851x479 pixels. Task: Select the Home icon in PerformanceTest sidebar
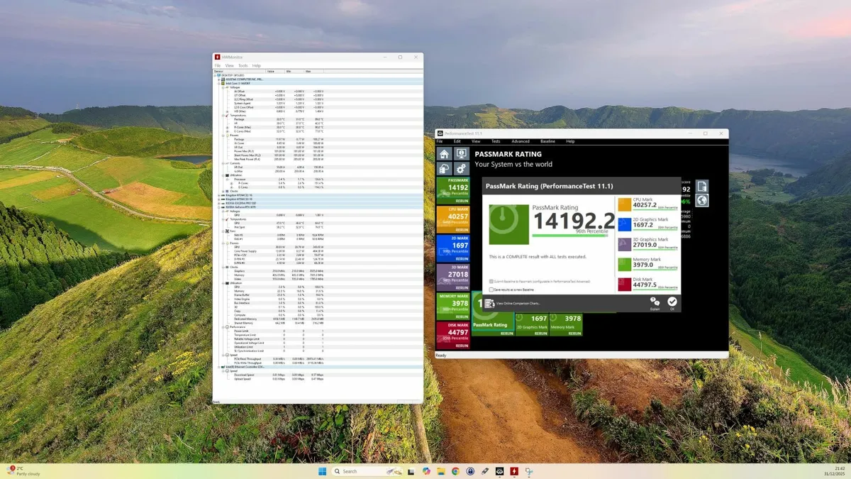tap(445, 153)
